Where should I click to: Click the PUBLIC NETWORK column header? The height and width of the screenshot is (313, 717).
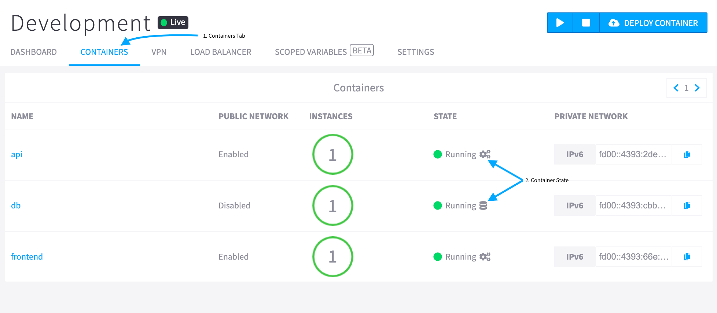pos(254,116)
